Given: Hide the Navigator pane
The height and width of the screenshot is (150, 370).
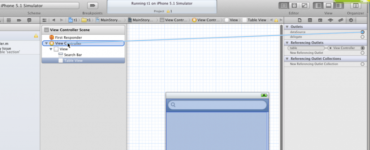Looking at the screenshot, I should (x=318, y=6).
